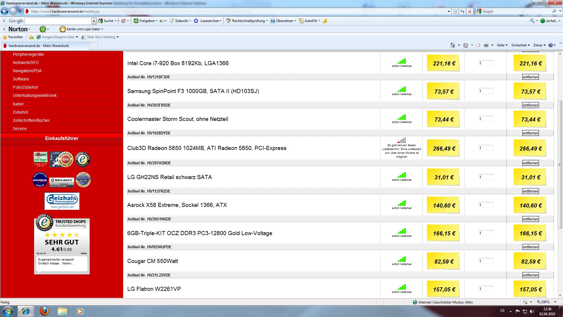
Task: Click the Einkaufsführer header
Action: (62, 138)
